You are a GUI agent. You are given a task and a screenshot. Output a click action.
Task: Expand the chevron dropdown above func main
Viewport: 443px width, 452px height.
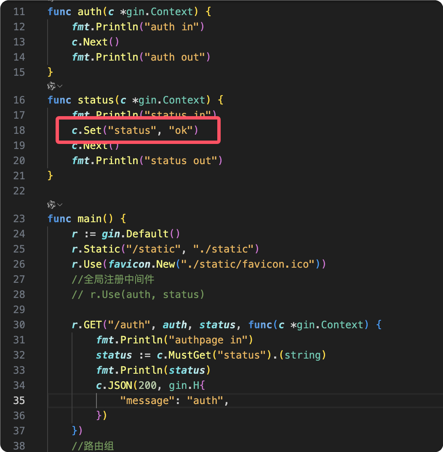[x=60, y=205]
